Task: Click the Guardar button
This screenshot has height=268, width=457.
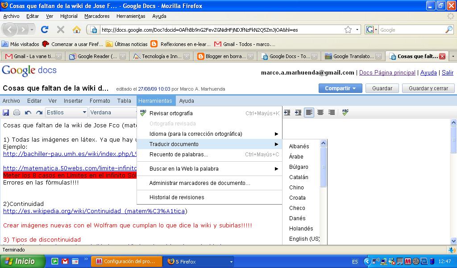Action: point(382,88)
